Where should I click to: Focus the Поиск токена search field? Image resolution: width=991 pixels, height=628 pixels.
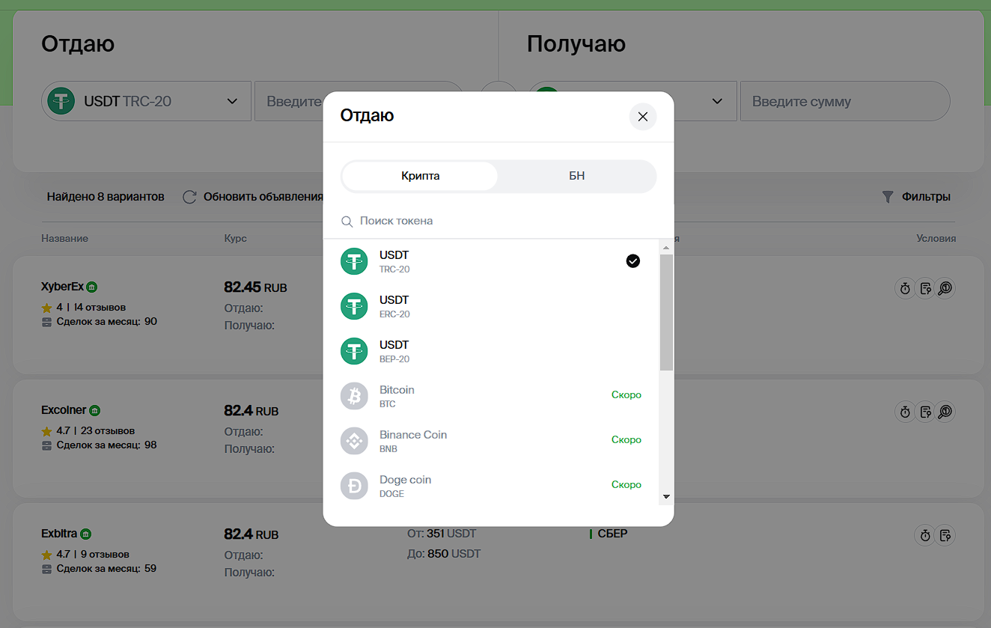click(498, 221)
